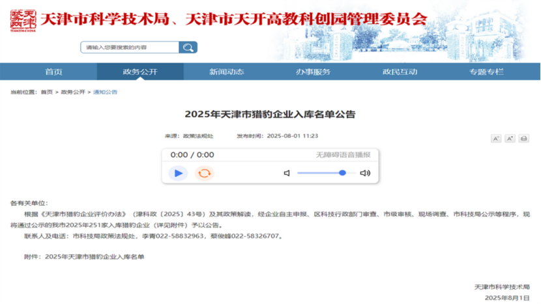Click the orange replay audio icon
The width and height of the screenshot is (541, 304).
coord(204,173)
